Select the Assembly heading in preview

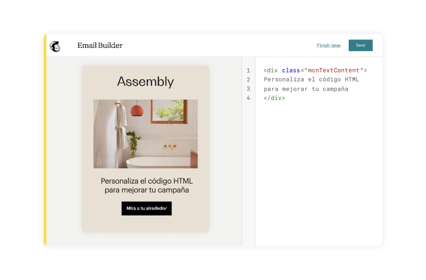[145, 81]
